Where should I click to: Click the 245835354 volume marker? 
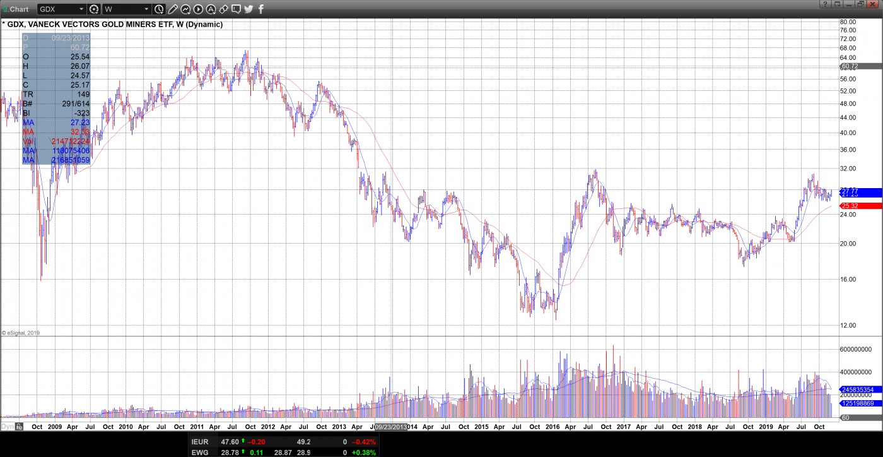pos(861,389)
